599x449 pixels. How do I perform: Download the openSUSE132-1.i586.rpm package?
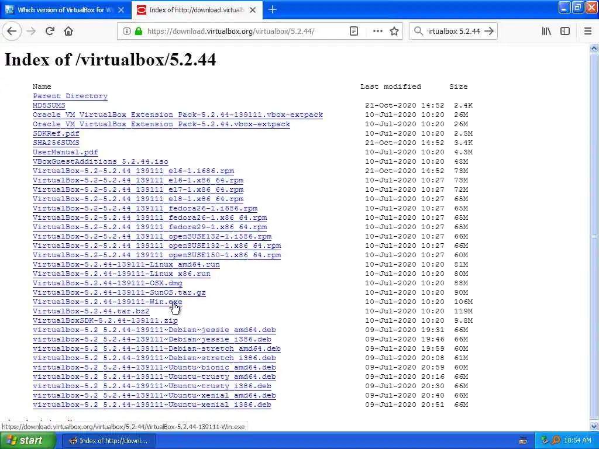point(152,236)
